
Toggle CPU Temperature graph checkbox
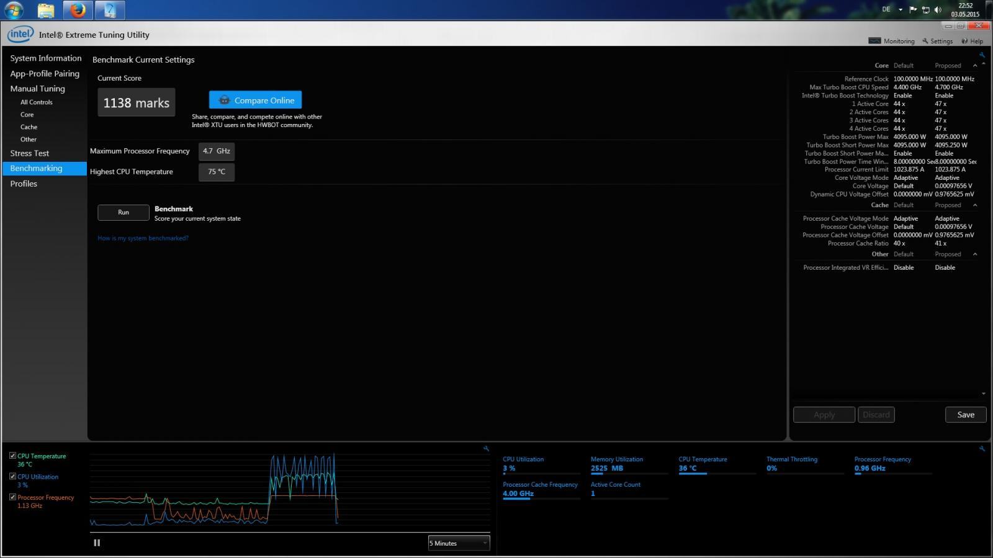[12, 456]
